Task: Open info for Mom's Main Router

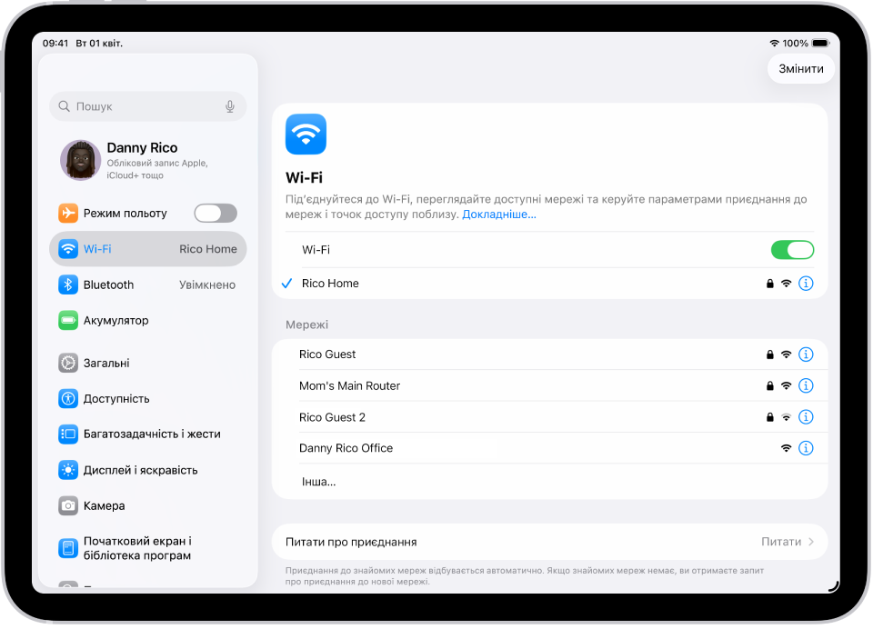Action: (x=806, y=385)
